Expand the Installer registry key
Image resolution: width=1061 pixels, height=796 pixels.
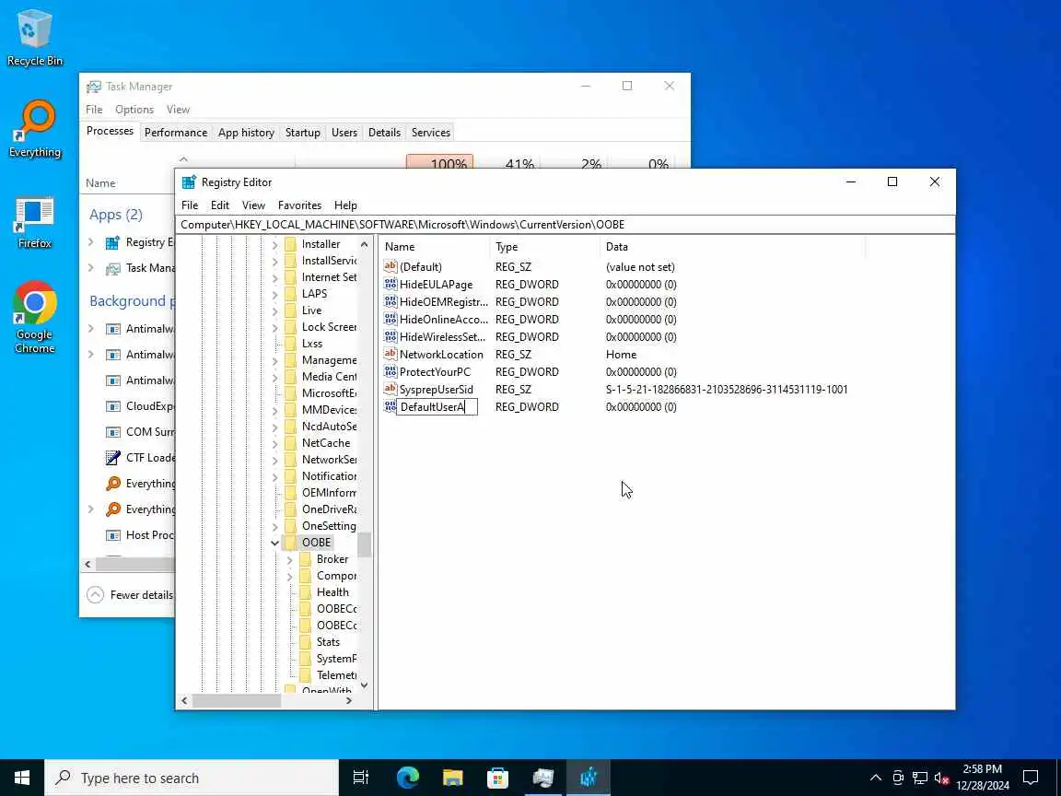tap(274, 244)
